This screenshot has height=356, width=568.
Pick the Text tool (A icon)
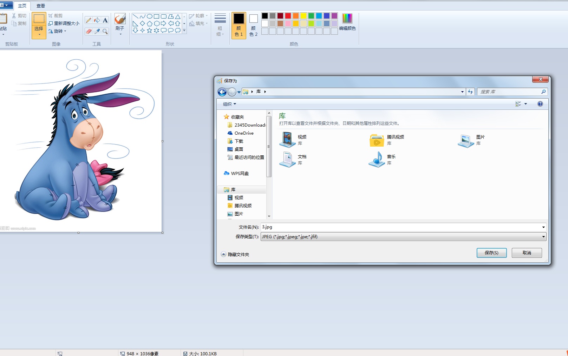pyautogui.click(x=105, y=20)
